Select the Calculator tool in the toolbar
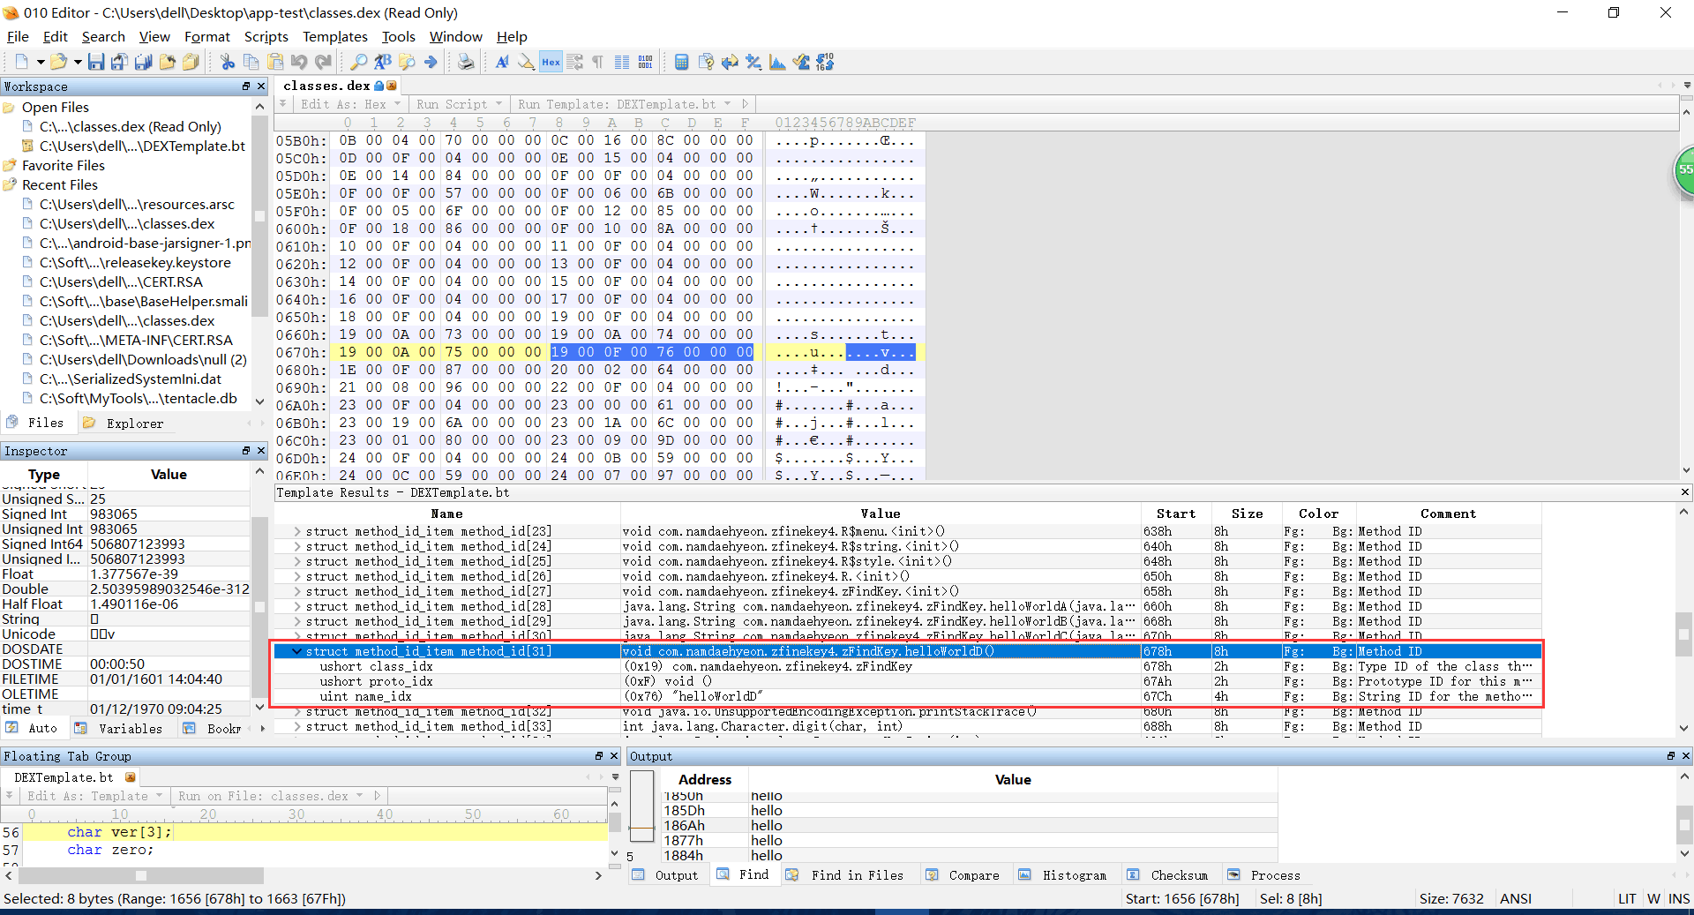The image size is (1694, 915). [x=681, y=62]
